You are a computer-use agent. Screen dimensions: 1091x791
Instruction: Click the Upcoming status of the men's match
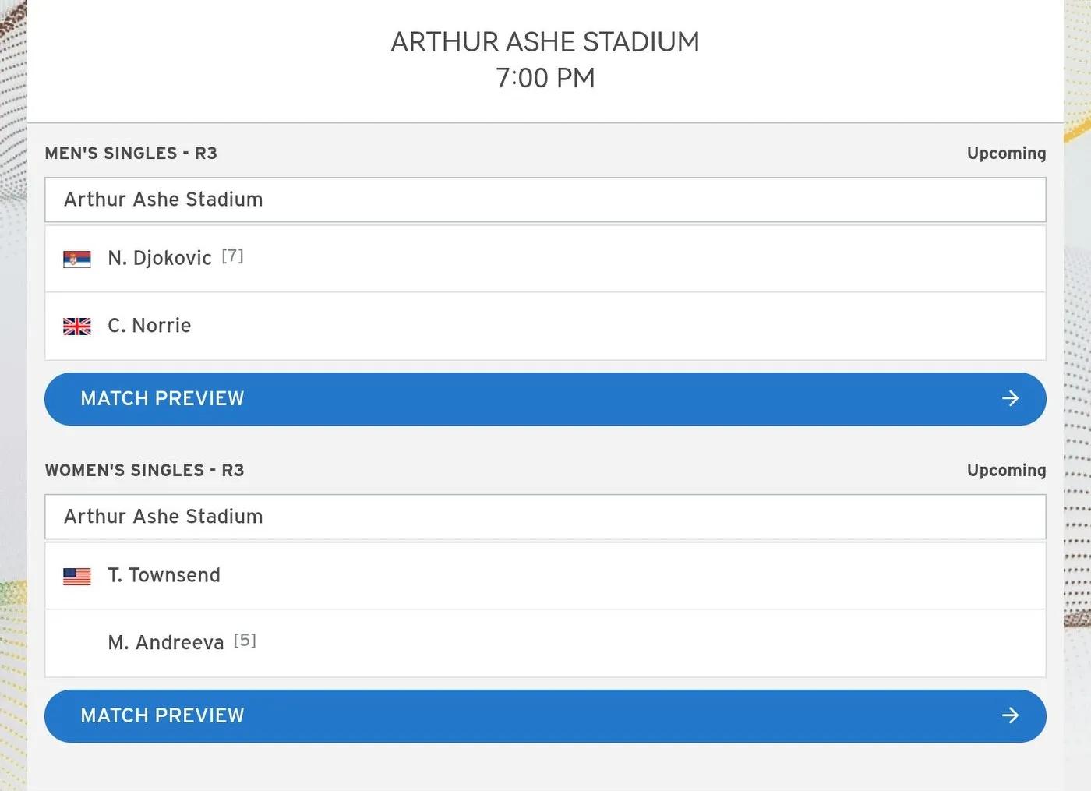coord(1006,154)
